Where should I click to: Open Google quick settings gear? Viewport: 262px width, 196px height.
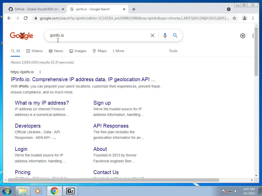tap(243, 36)
